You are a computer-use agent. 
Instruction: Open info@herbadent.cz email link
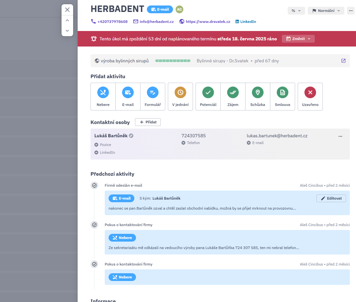[153, 22]
